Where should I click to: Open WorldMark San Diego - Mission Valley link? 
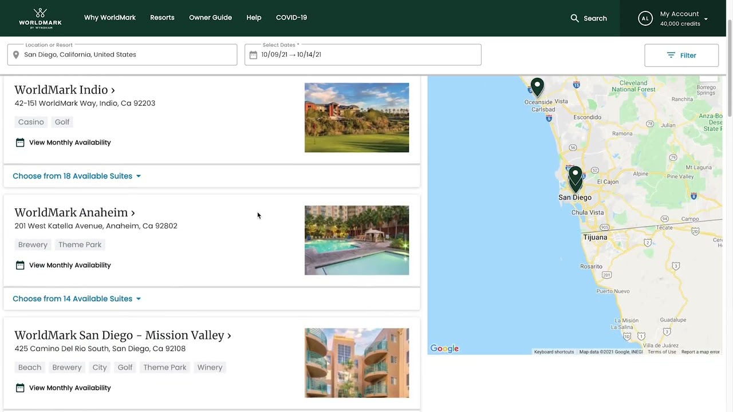123,335
